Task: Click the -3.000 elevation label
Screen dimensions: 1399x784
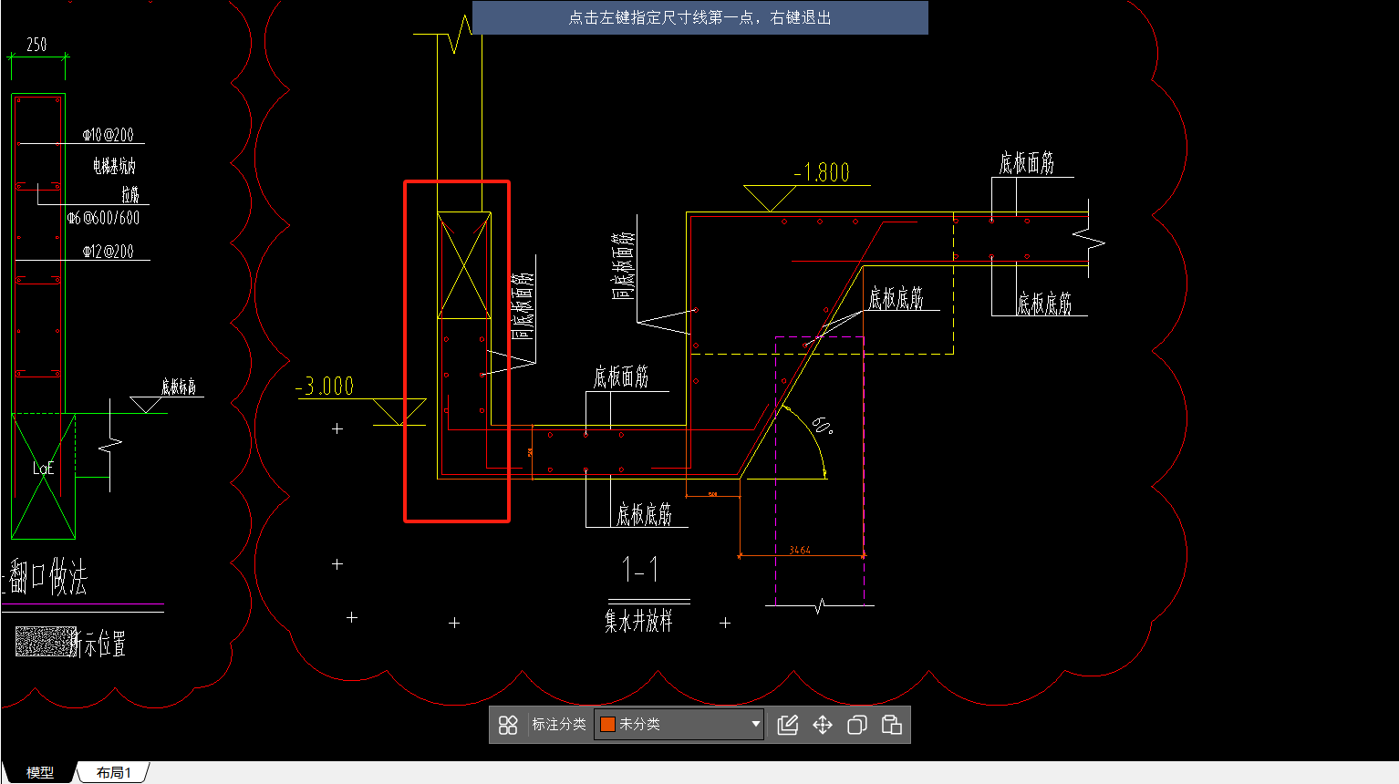Action: tap(325, 386)
